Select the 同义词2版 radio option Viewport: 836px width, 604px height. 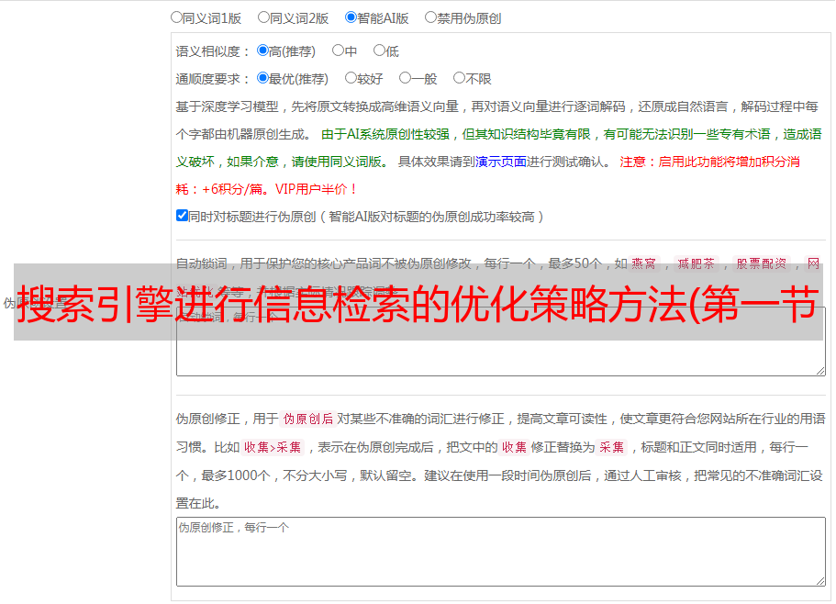[x=263, y=17]
